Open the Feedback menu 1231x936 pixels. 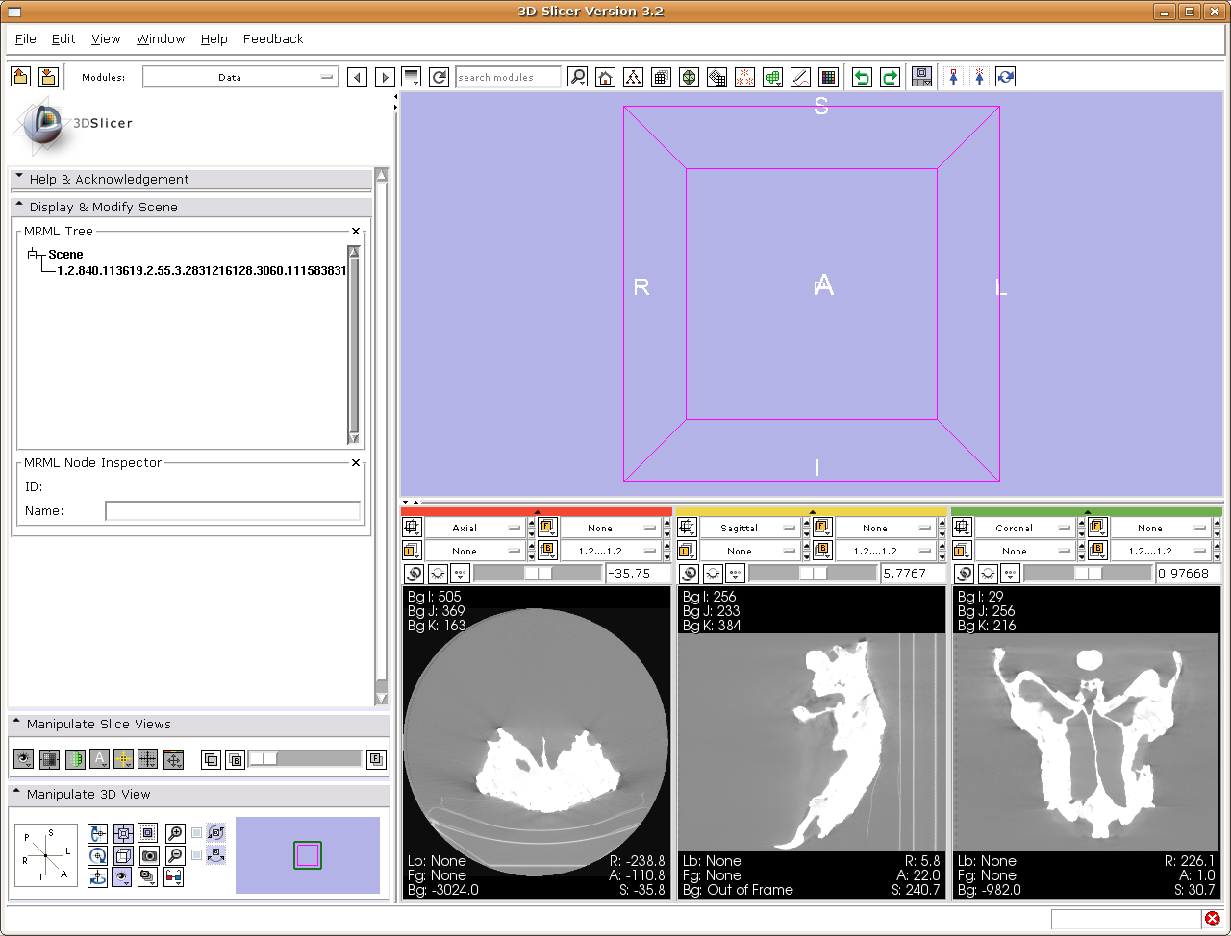(273, 38)
